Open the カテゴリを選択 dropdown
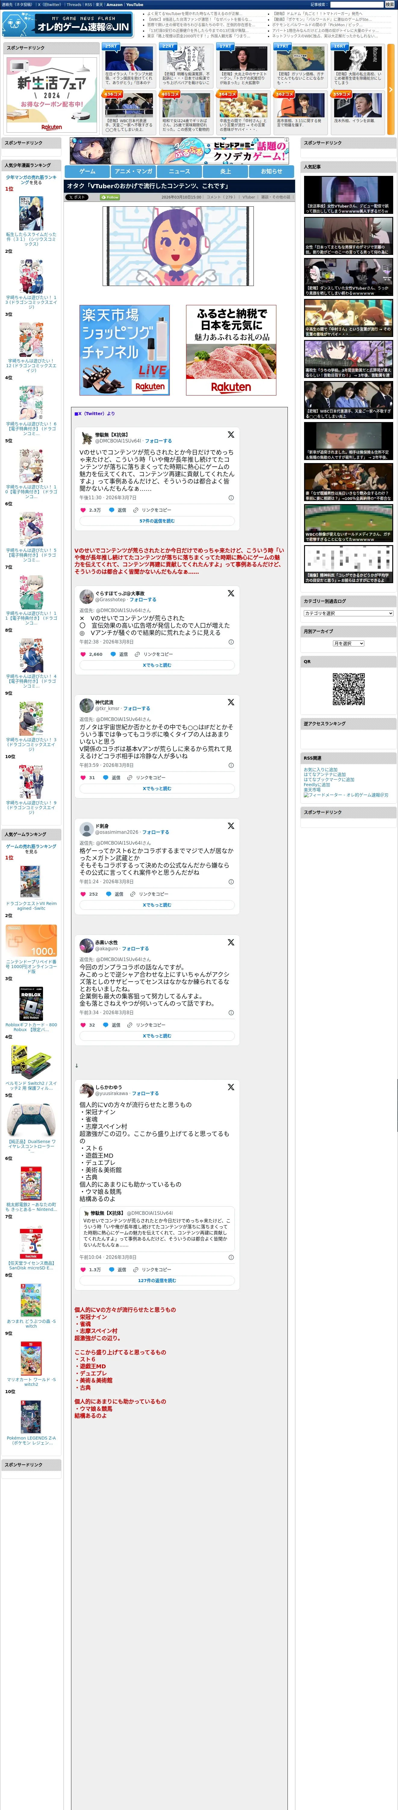 tap(348, 613)
